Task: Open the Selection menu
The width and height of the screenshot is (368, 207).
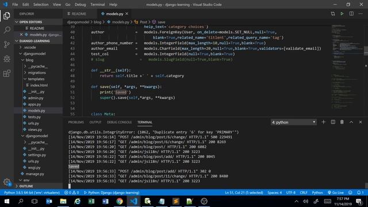Action: pyautogui.click(x=41, y=5)
